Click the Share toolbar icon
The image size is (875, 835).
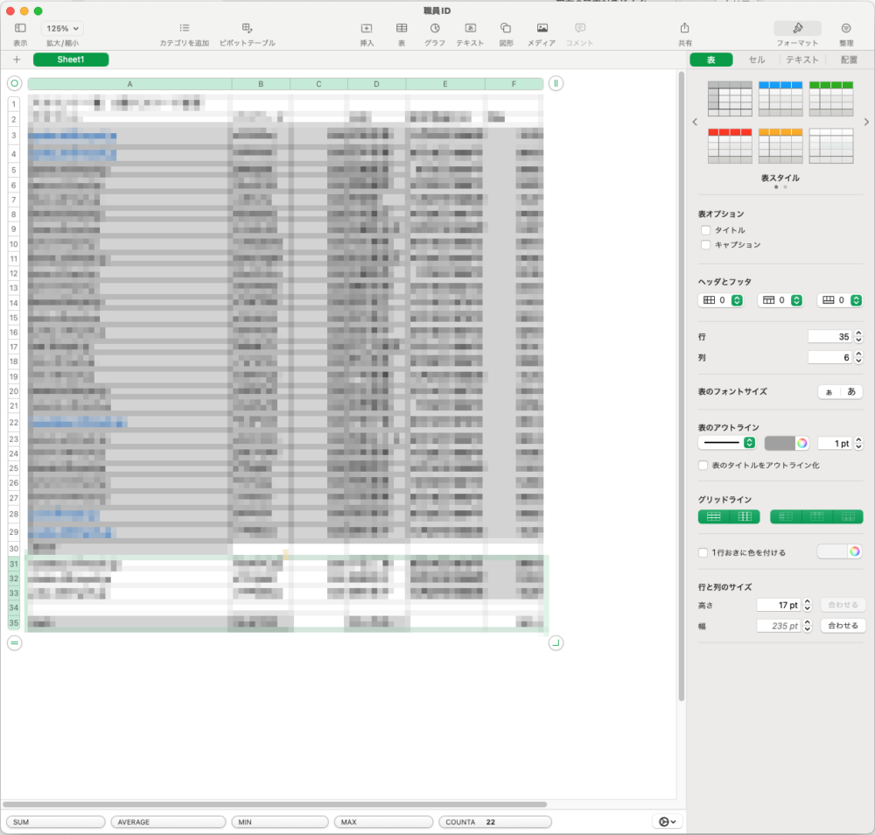click(x=684, y=29)
